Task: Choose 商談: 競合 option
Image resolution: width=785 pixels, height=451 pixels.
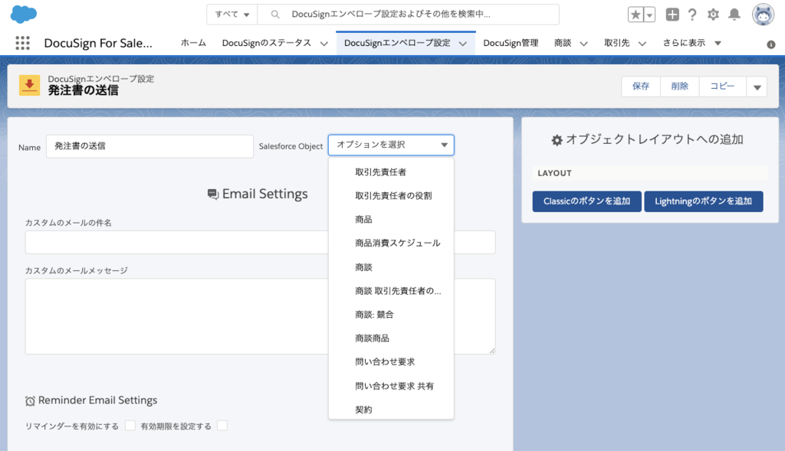Action: 391,315
